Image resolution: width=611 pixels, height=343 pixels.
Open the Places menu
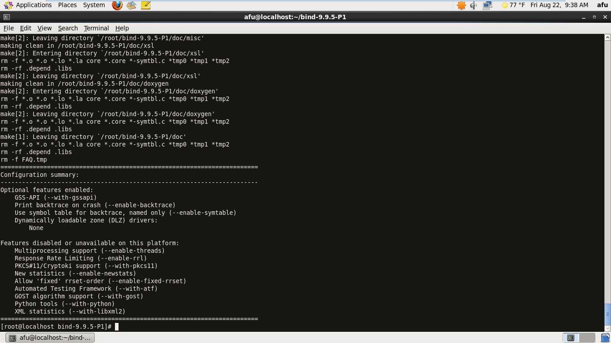67,5
